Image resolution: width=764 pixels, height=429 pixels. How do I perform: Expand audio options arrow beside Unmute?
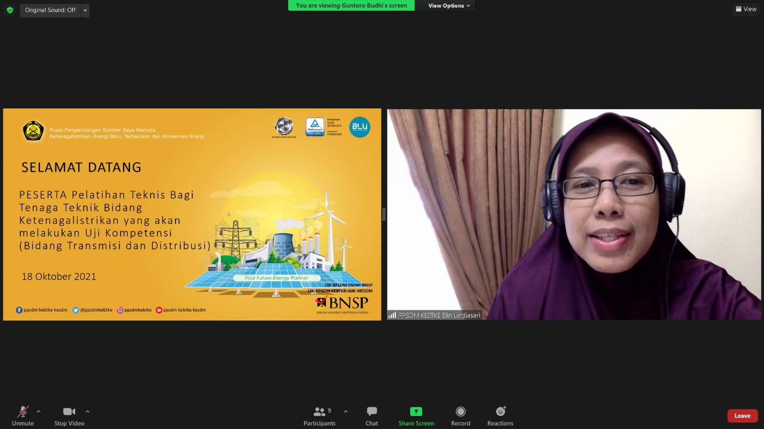[x=39, y=411]
